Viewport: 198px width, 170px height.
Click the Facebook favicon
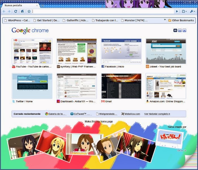click(103, 67)
